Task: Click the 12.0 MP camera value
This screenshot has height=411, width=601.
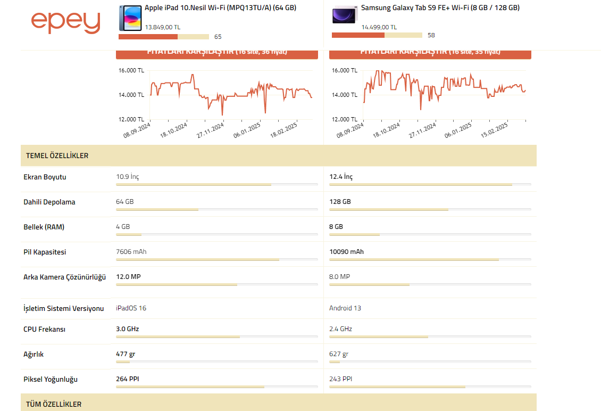Action: [128, 276]
